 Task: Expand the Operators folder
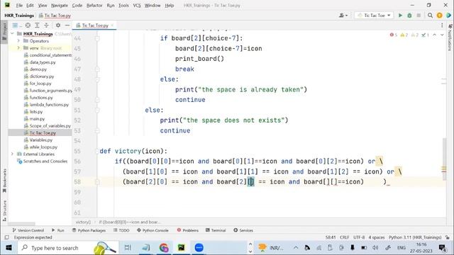point(18,41)
